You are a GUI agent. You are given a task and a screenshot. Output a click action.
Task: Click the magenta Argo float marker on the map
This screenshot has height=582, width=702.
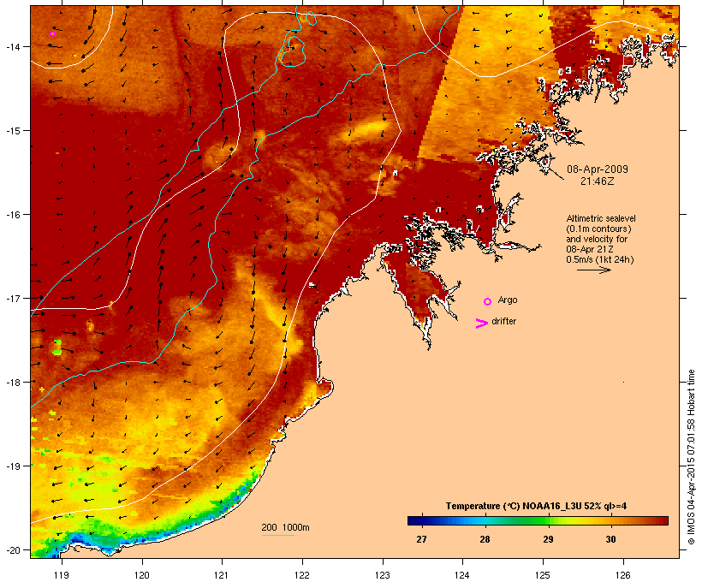tap(52, 33)
